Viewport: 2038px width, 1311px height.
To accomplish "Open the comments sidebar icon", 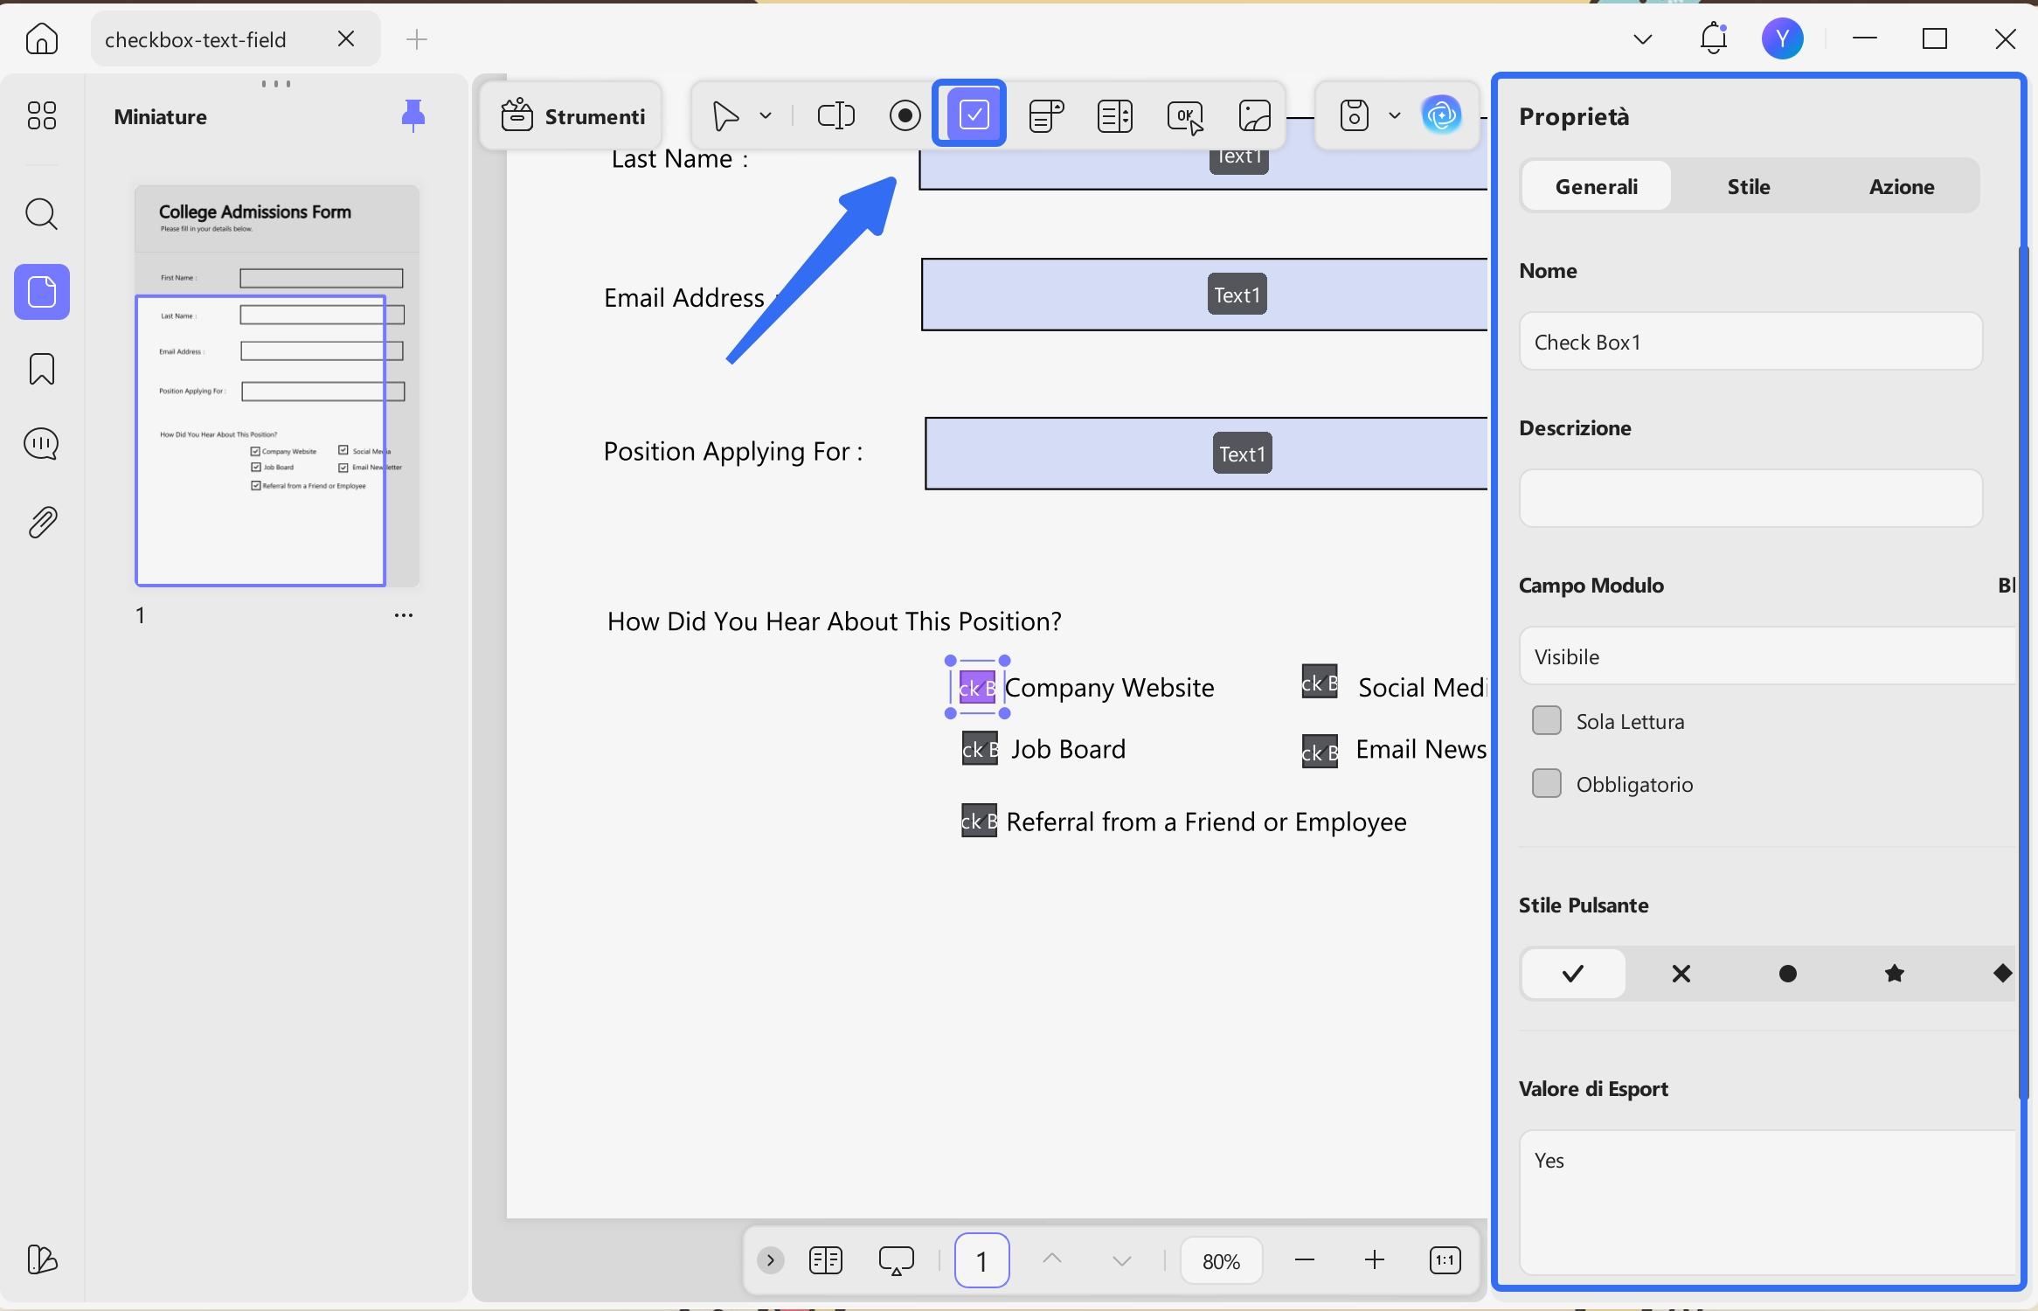I will pyautogui.click(x=42, y=444).
